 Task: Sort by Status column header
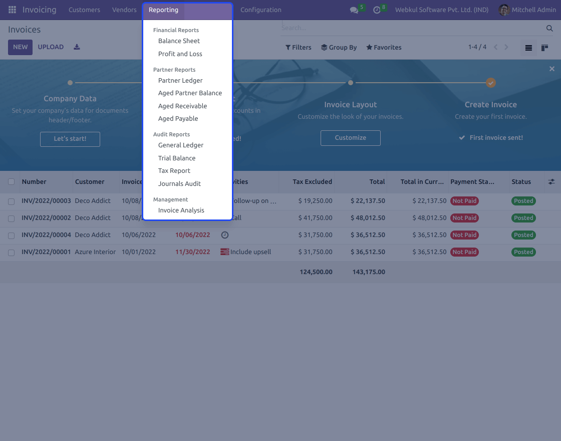click(x=521, y=182)
